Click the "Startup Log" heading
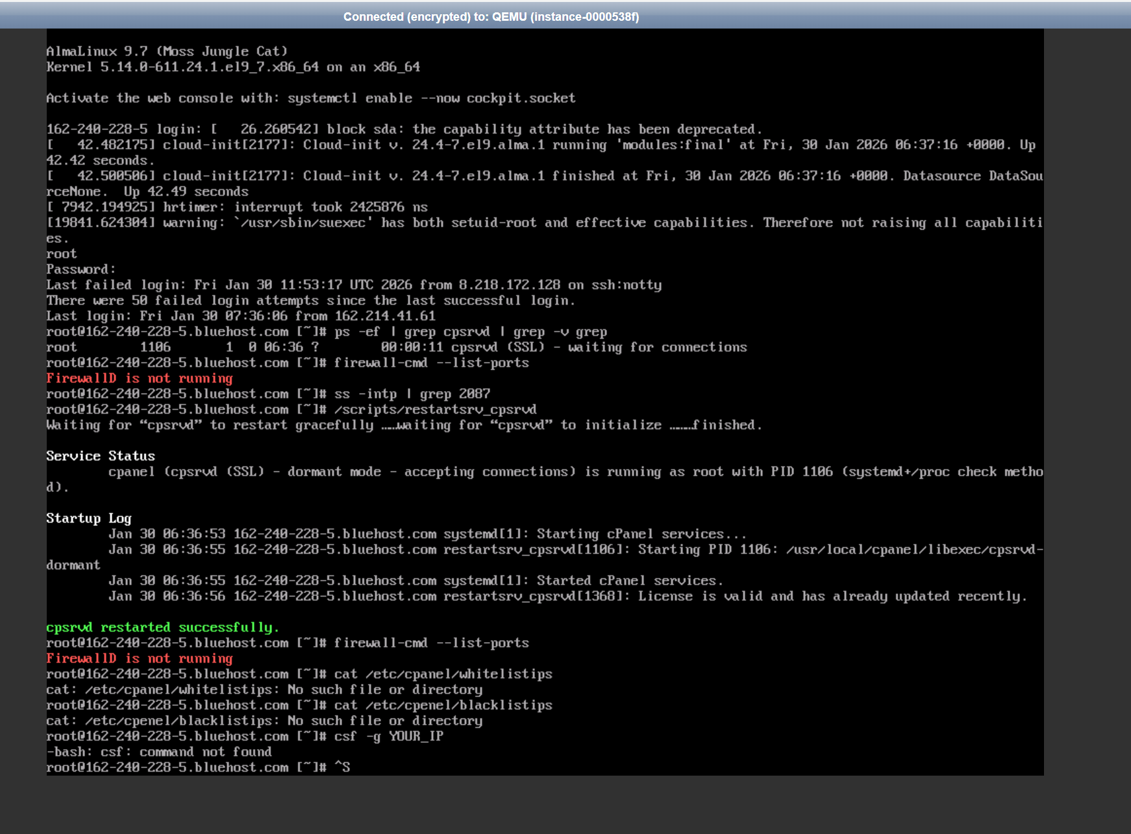 pos(89,518)
